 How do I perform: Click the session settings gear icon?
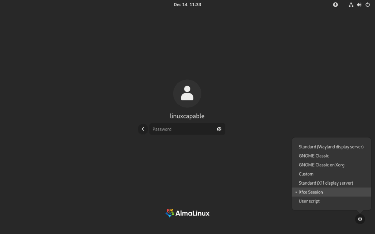(360, 219)
